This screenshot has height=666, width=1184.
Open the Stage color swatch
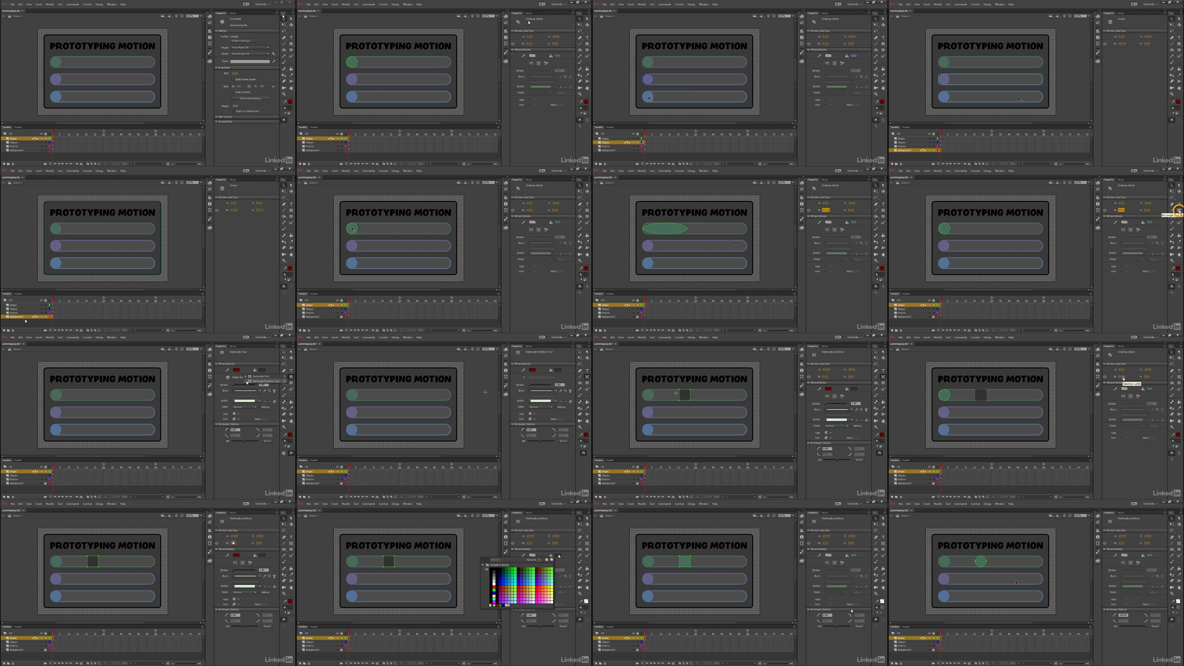tap(235, 106)
